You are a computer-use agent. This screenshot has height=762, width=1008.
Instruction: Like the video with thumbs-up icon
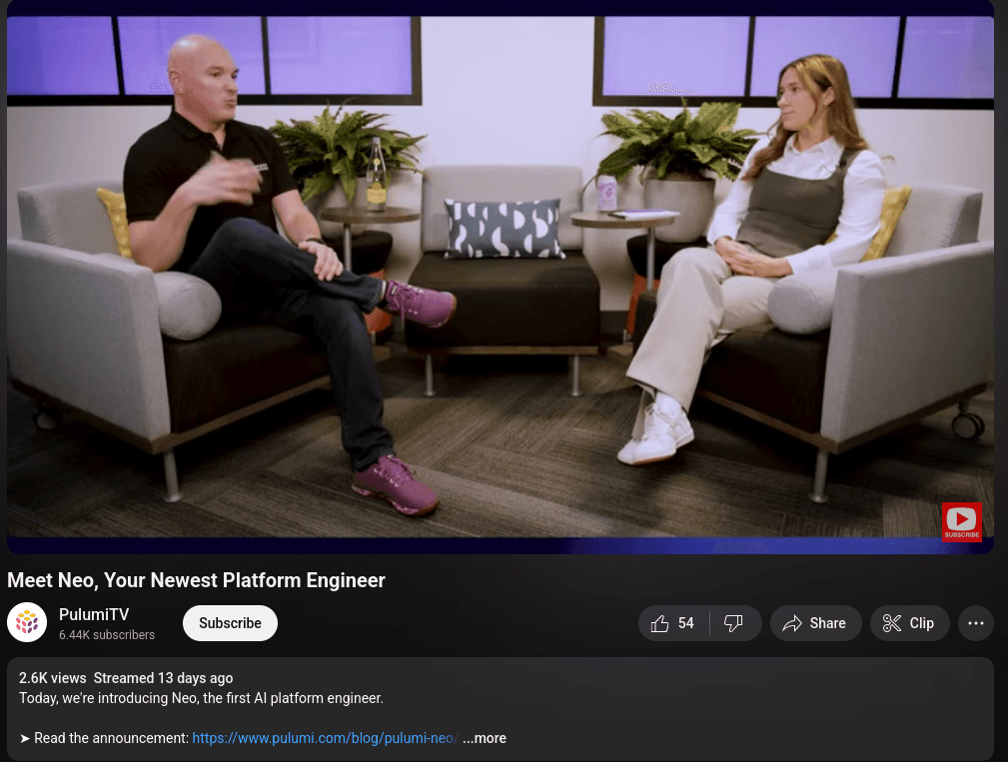tap(659, 623)
